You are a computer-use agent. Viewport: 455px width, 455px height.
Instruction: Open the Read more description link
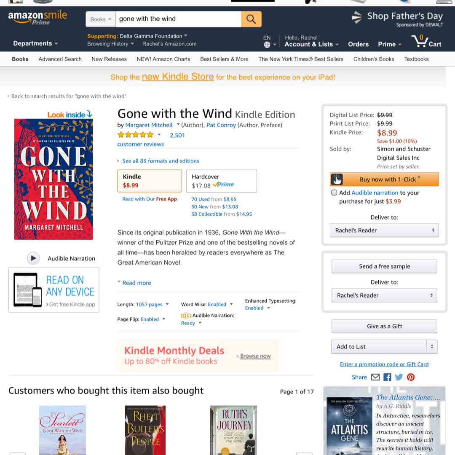coord(136,283)
